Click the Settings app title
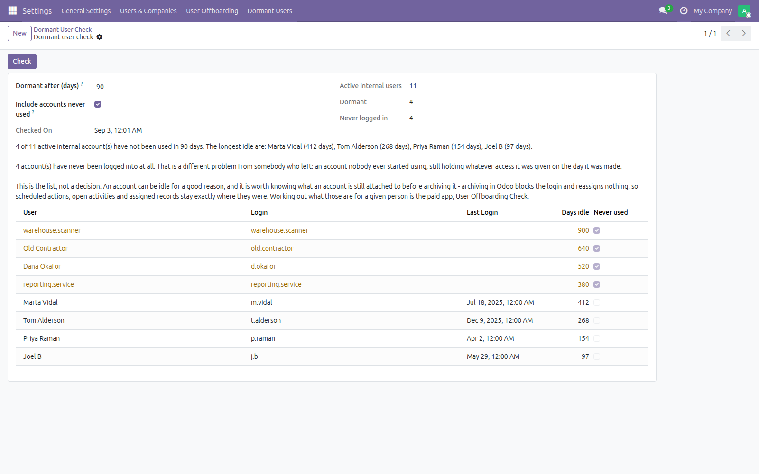This screenshot has height=474, width=759. (x=37, y=11)
